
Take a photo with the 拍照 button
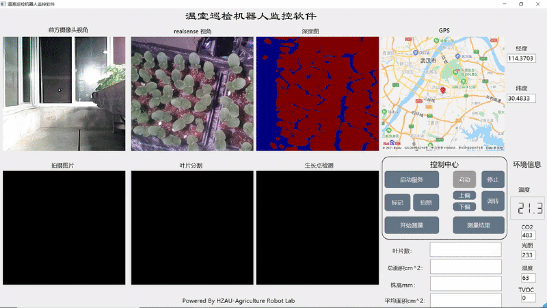426,202
